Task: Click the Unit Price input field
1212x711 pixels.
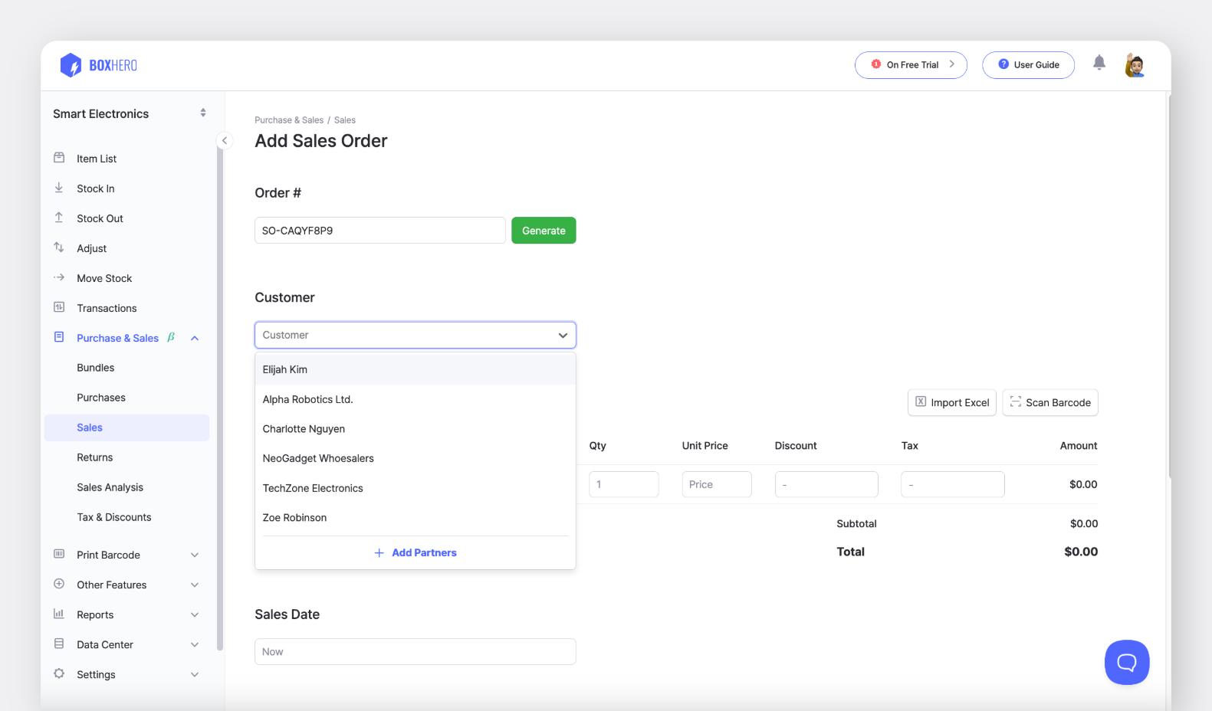Action: pyautogui.click(x=717, y=484)
